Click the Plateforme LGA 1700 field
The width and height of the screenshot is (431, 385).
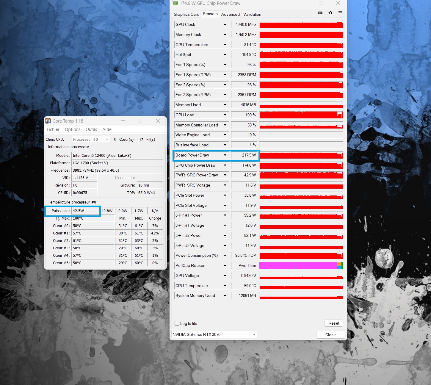(117, 163)
